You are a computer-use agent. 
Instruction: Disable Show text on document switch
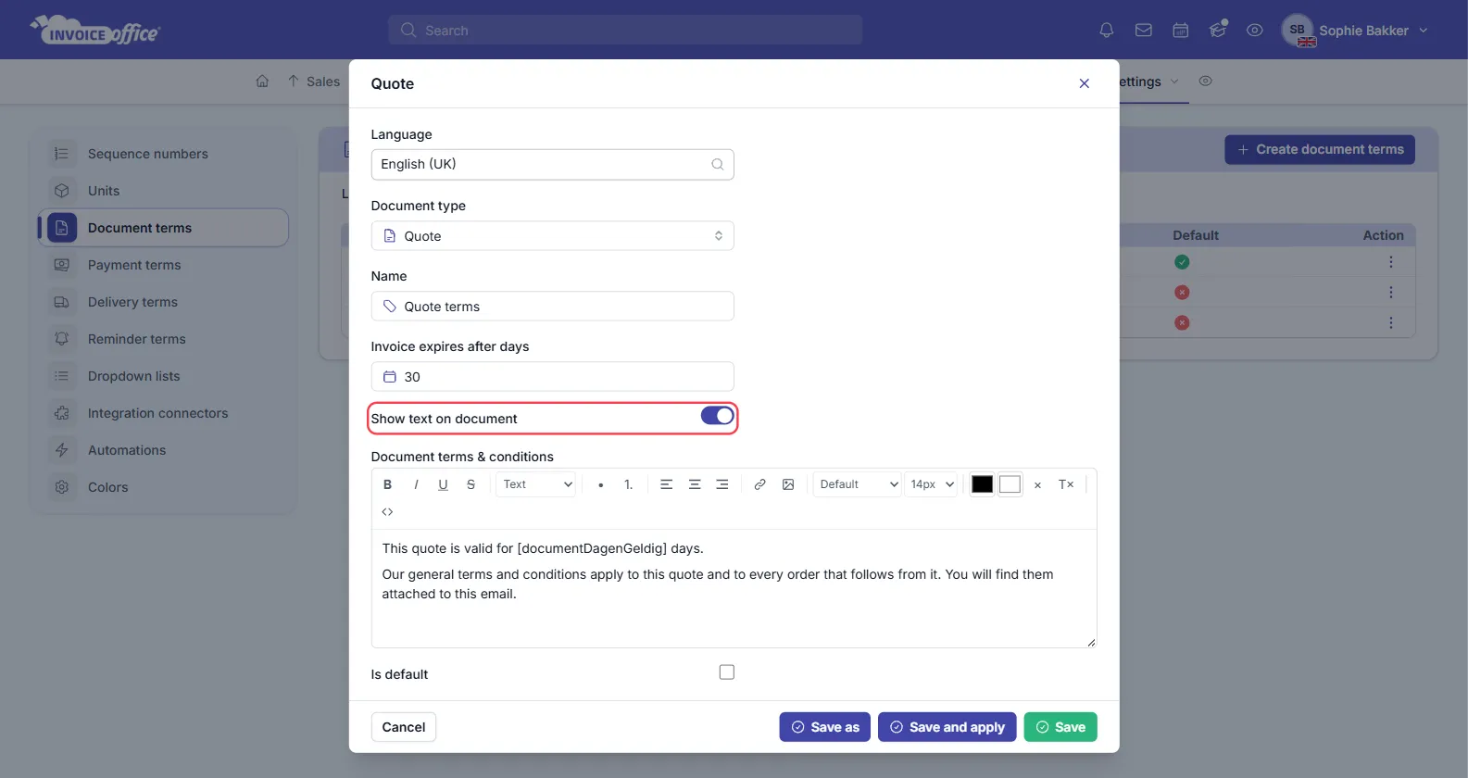[717, 416]
